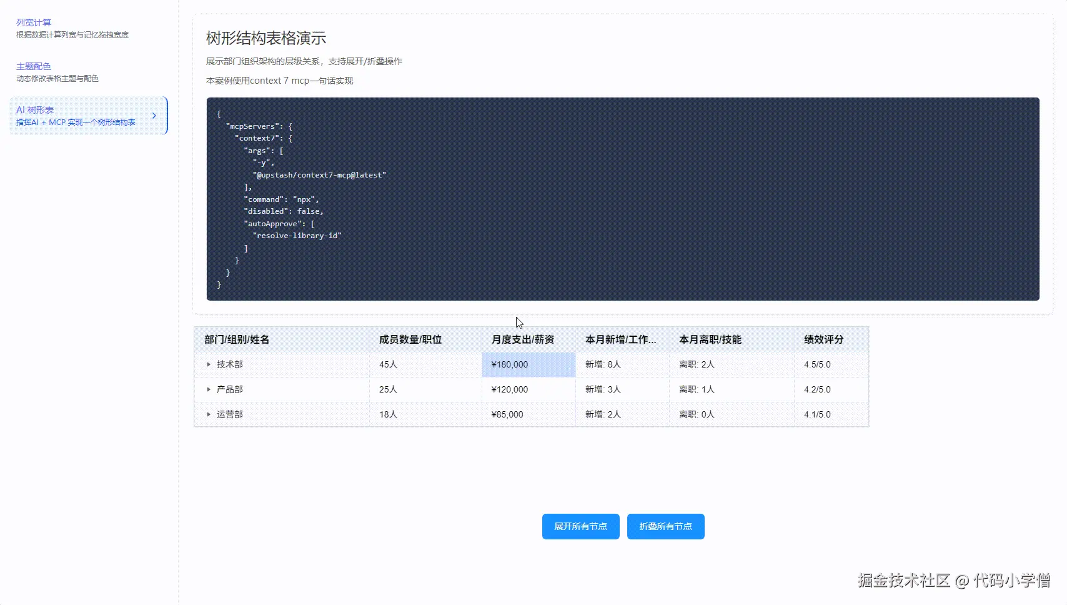Image resolution: width=1067 pixels, height=605 pixels.
Task: Select the 4.1/5.0 rating cell
Action: pyautogui.click(x=831, y=414)
